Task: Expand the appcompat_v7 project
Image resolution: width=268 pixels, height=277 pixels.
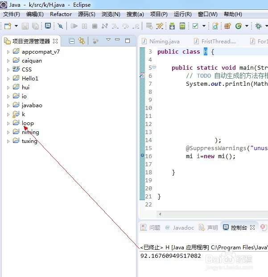Action: coord(8,52)
